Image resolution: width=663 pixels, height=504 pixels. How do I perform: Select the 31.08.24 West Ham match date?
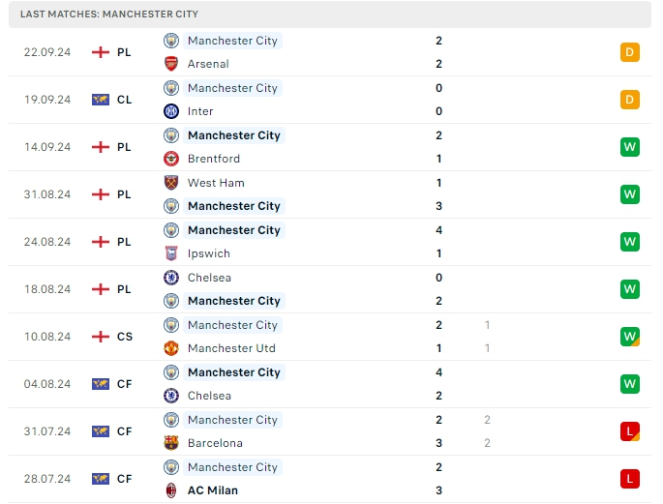pyautogui.click(x=47, y=194)
